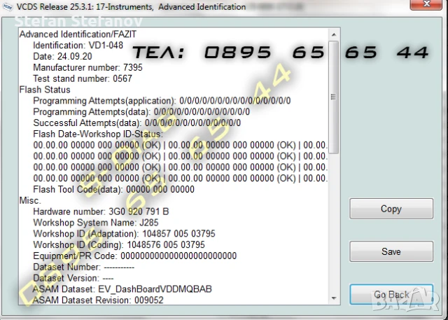Select 'Manufacturer number: 7395' line
This screenshot has height=320, width=448.
click(x=87, y=67)
